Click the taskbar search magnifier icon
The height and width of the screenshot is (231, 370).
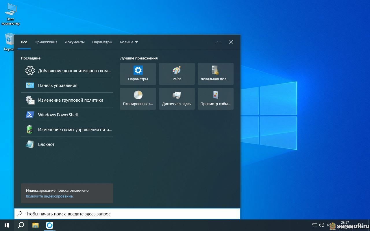click(x=21, y=225)
